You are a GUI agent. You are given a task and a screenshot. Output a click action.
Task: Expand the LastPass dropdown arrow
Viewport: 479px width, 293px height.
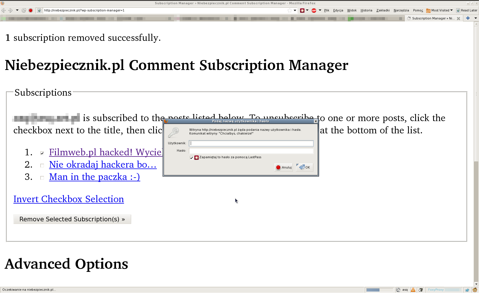pyautogui.click(x=307, y=10)
